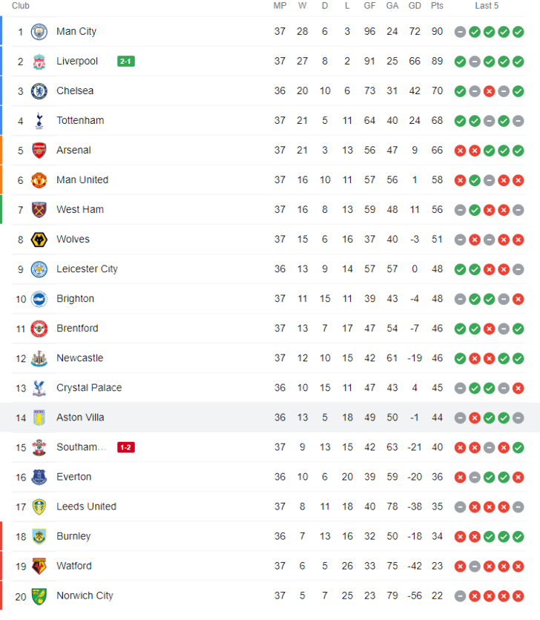Image resolution: width=540 pixels, height=620 pixels.
Task: Select Crystal Palace in the standings
Action: [x=89, y=387]
